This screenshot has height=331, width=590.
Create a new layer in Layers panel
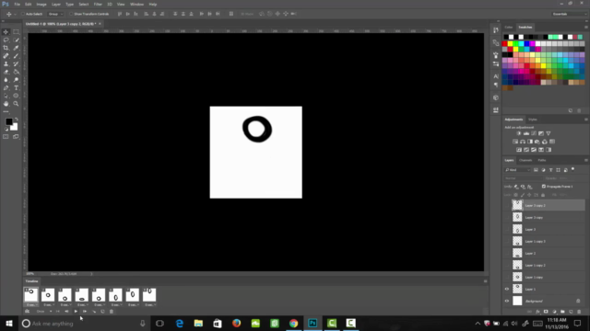(x=571, y=312)
